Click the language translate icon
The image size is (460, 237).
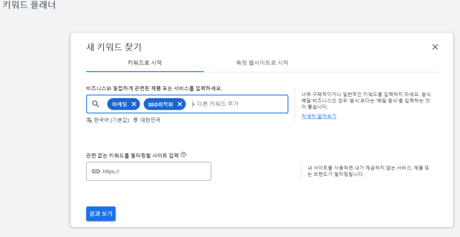89,120
